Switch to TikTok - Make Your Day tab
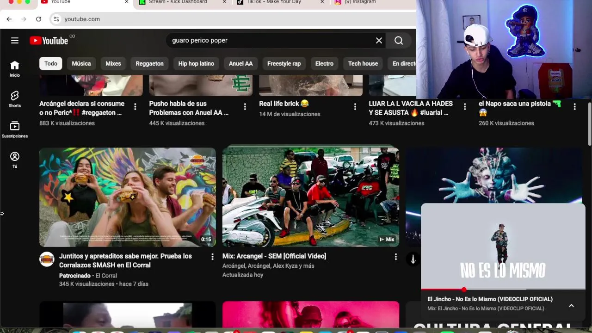 coord(274,2)
